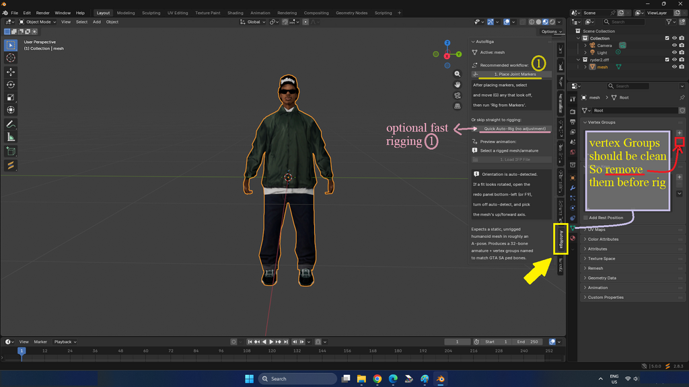Image resolution: width=689 pixels, height=387 pixels.
Task: Click the outliner Search field
Action: click(624, 22)
